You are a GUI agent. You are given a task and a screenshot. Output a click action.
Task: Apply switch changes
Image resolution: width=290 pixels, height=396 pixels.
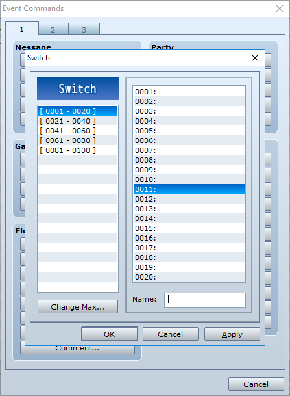(232, 334)
